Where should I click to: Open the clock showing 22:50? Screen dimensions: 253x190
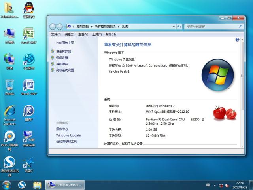point(240,185)
